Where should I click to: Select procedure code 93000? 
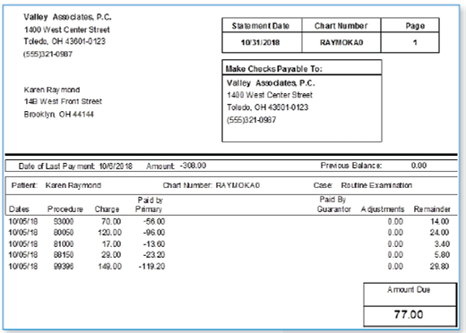(64, 221)
